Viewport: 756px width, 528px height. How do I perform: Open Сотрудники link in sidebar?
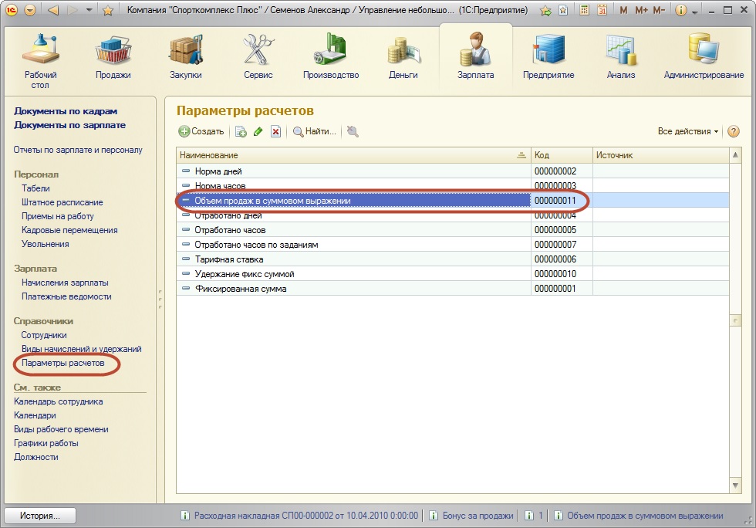tap(44, 335)
